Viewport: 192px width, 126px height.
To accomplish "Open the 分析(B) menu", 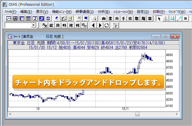I will (x=103, y=11).
